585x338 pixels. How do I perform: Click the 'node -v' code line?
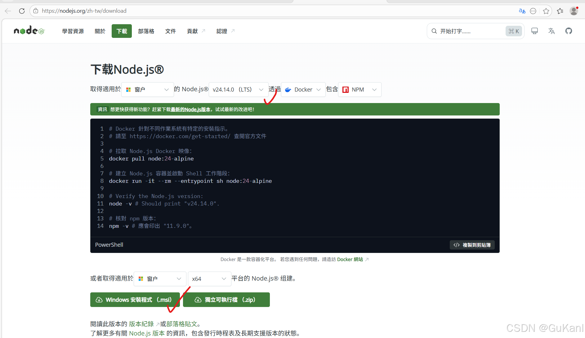[x=164, y=204]
